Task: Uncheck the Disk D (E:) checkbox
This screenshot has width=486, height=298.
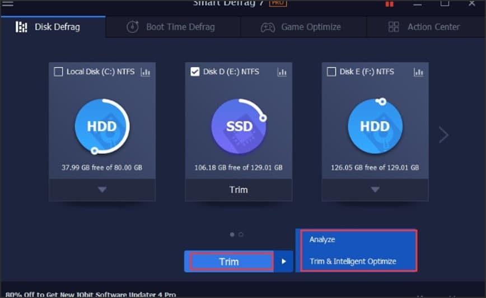Action: (x=195, y=72)
